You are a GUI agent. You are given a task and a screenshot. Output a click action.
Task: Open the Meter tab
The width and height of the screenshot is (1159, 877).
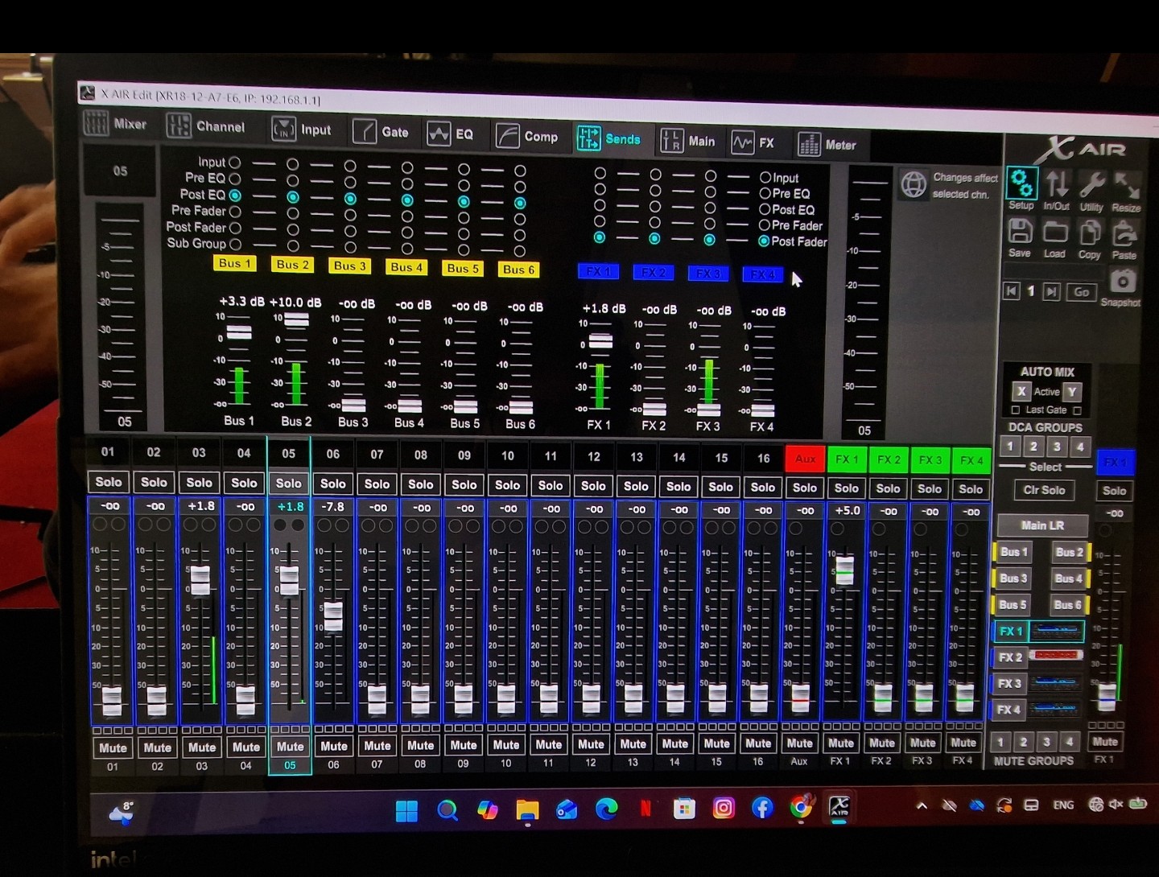pos(827,145)
